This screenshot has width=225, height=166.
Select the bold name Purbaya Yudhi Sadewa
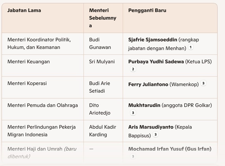(x=156, y=62)
